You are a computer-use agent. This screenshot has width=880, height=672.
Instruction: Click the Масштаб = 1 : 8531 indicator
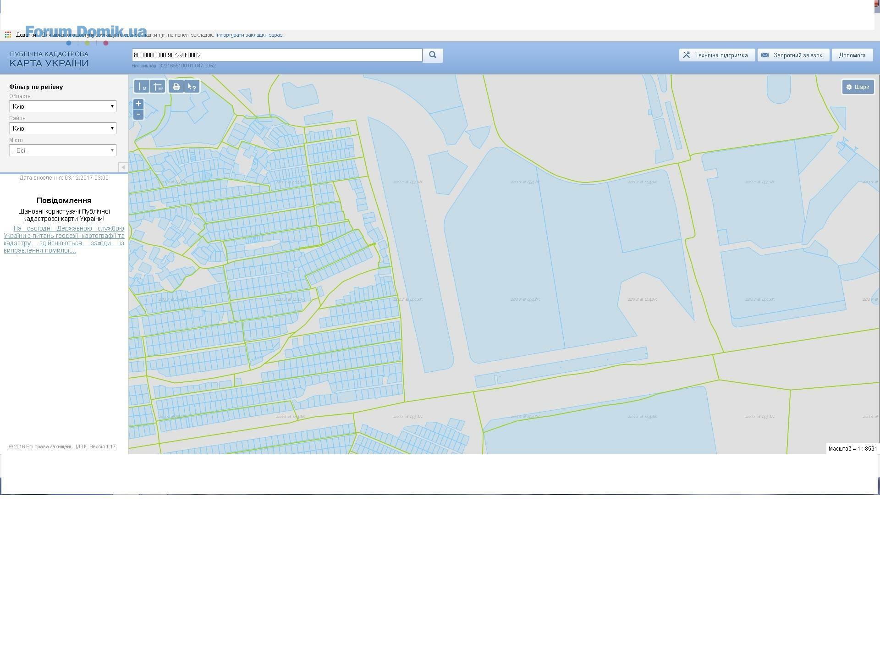852,449
